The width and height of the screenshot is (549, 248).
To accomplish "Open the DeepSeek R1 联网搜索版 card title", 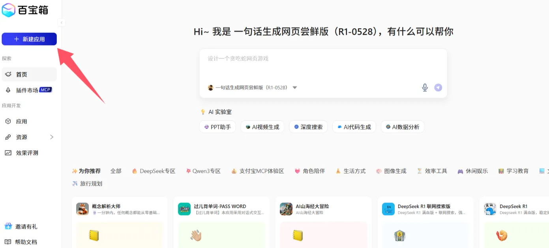I will tap(424, 206).
